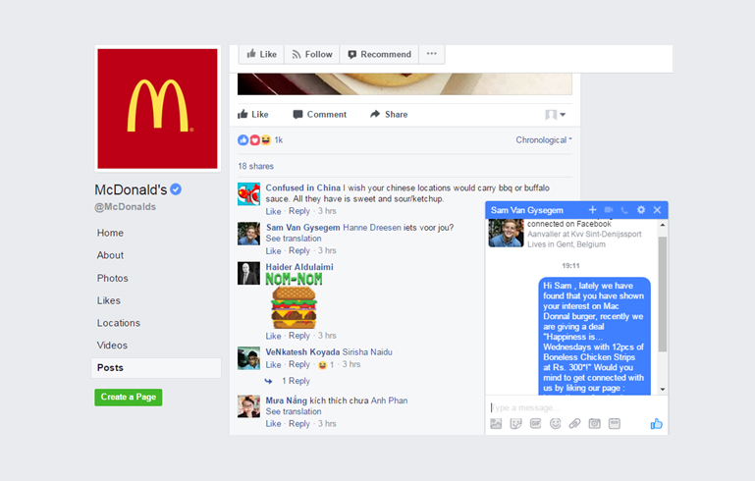Open Chronological comment sort dropdown
Viewport: 755px width, 481px height.
[544, 140]
